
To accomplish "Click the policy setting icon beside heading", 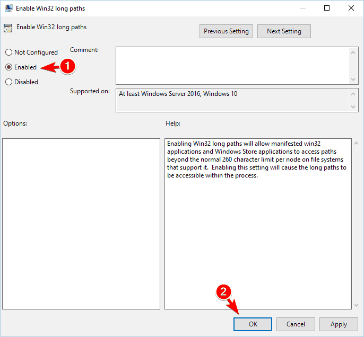I will (x=8, y=28).
